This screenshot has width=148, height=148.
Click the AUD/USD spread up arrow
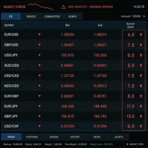pyautogui.click(x=141, y=65)
